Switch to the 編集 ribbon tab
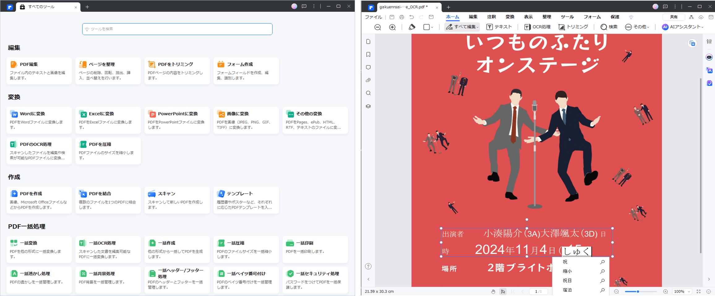Image resolution: width=715 pixels, height=296 pixels. coord(473,17)
